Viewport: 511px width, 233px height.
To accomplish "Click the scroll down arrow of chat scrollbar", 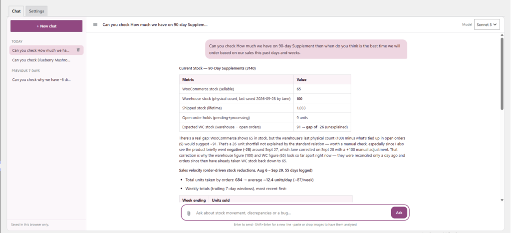I will point(502,200).
